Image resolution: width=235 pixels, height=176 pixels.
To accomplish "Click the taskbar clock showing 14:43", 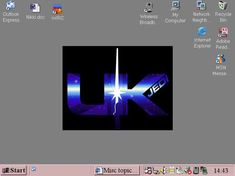I will pos(221,170).
